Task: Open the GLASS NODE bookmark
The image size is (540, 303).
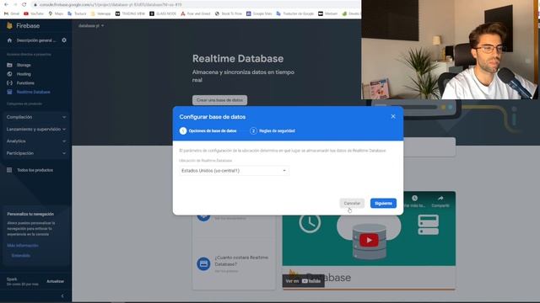Action: click(163, 13)
